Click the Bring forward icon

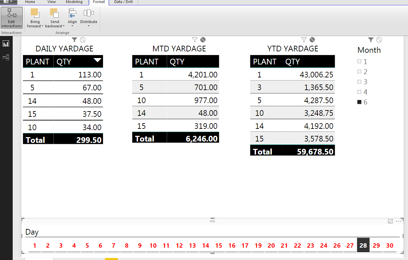click(x=35, y=13)
